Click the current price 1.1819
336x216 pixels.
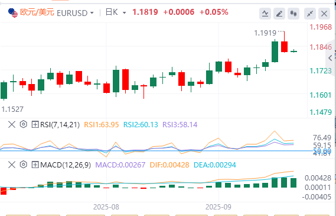pos(145,12)
